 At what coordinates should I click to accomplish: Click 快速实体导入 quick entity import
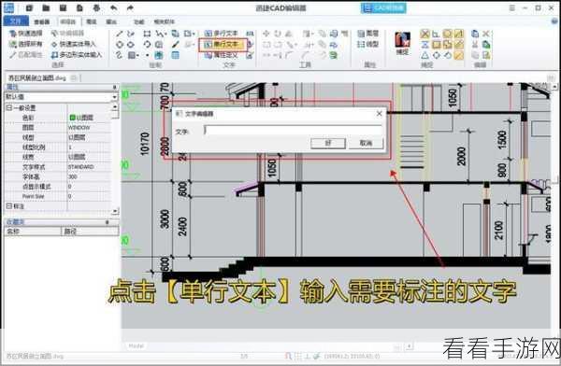(74, 44)
